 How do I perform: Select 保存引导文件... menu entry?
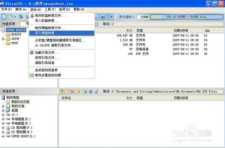click(x=62, y=58)
